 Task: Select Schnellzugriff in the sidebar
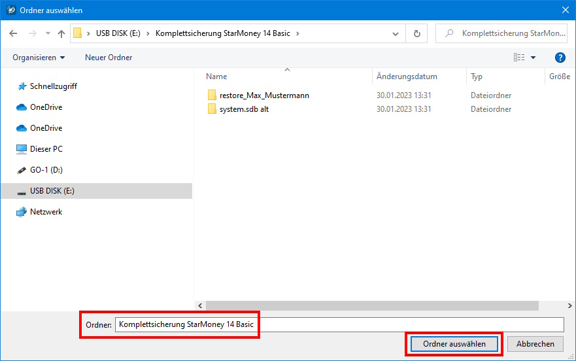53,86
